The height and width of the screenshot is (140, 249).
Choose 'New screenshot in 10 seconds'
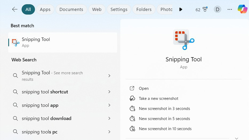[x=165, y=129]
